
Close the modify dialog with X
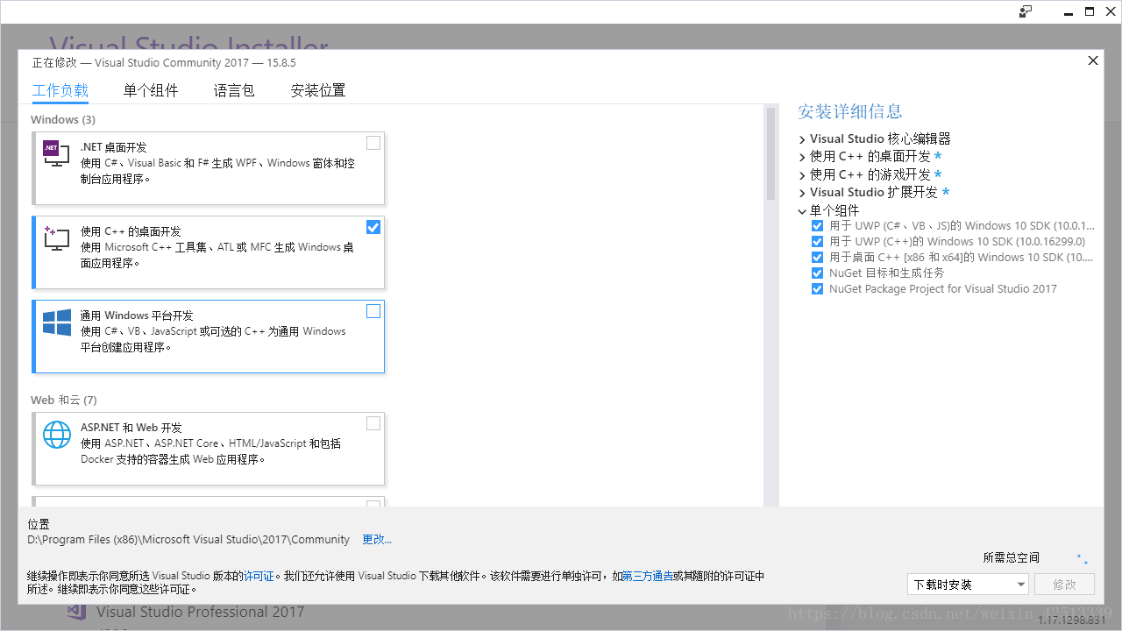pos(1093,60)
